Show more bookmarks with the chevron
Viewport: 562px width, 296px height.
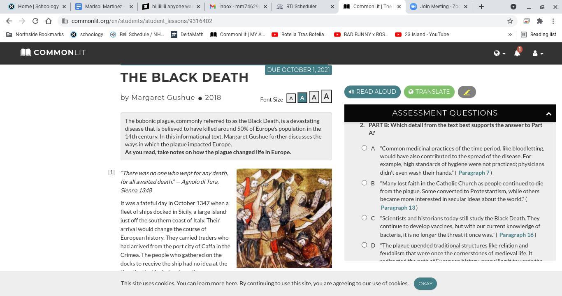pyautogui.click(x=510, y=35)
